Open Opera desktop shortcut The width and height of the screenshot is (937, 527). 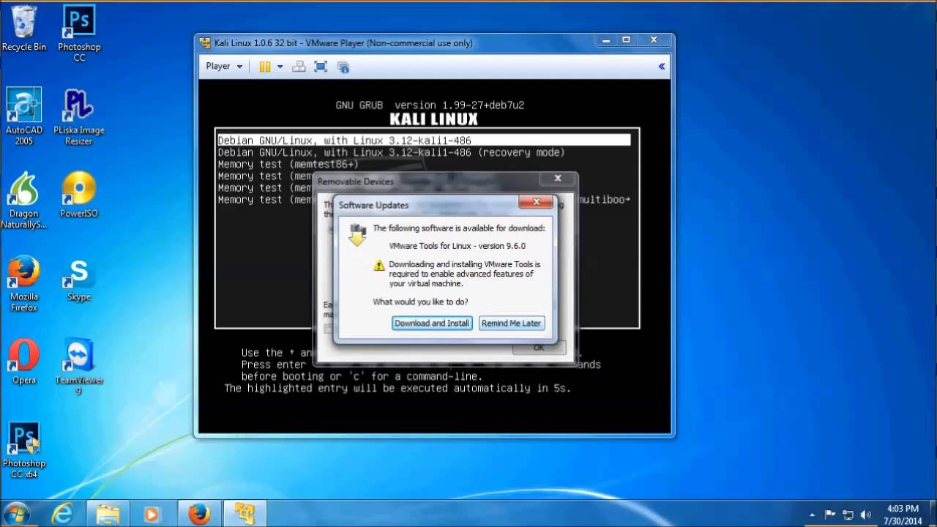click(x=24, y=362)
